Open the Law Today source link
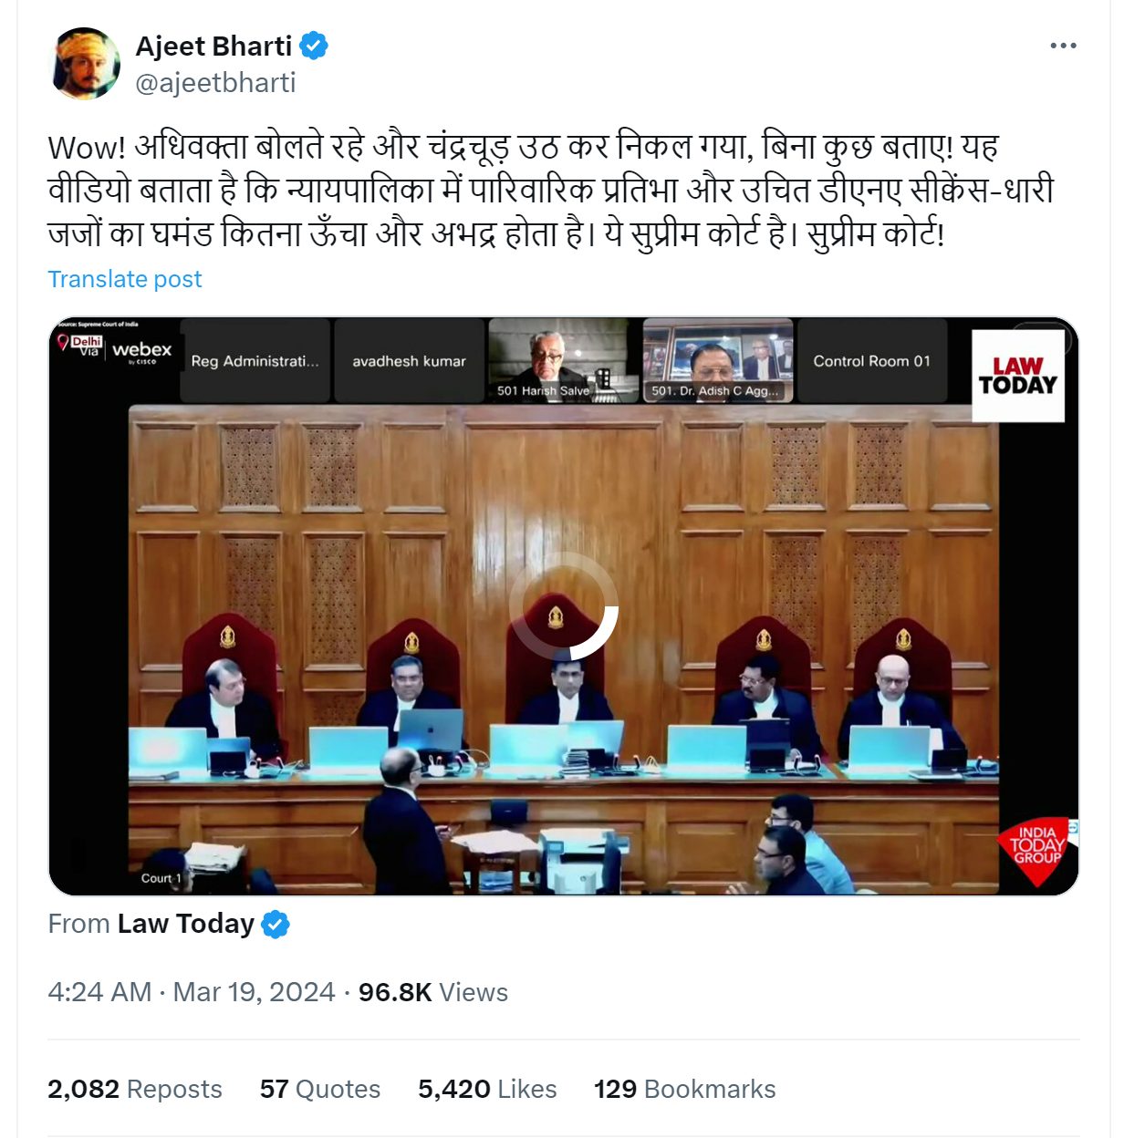 pyautogui.click(x=185, y=924)
